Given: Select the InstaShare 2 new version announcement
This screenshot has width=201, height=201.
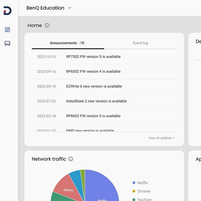Looking at the screenshot, I should 96,101.
